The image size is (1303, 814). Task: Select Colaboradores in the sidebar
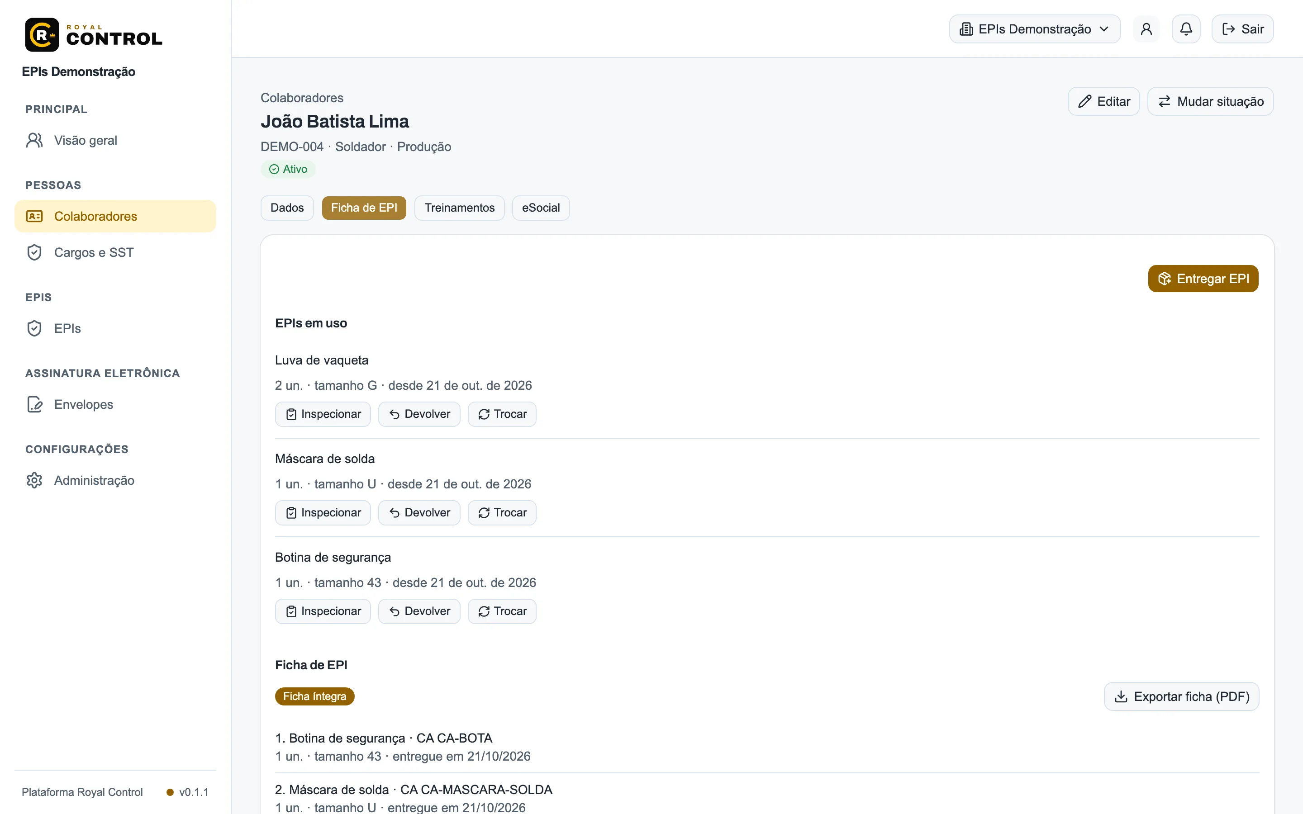click(115, 217)
